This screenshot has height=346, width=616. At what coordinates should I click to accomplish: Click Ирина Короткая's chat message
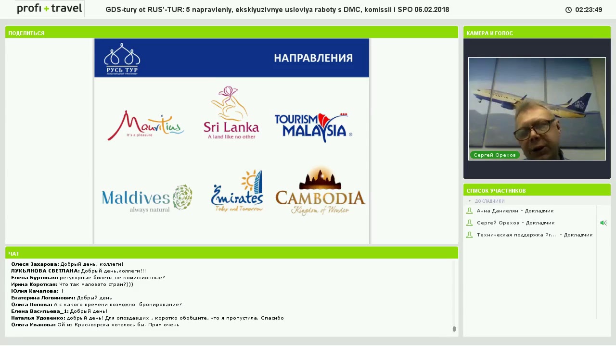coord(72,284)
